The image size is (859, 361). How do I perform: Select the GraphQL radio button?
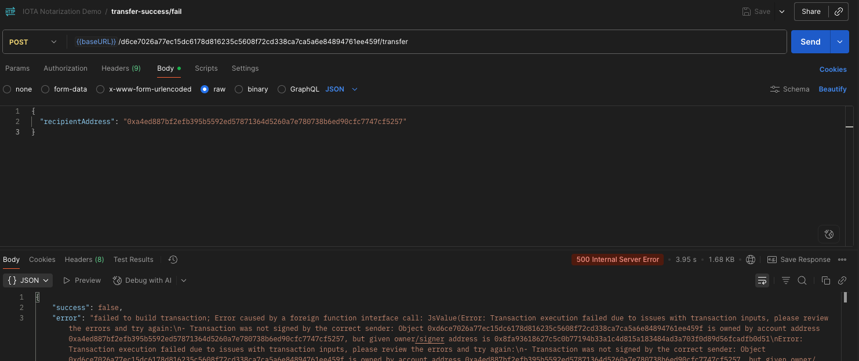point(282,89)
